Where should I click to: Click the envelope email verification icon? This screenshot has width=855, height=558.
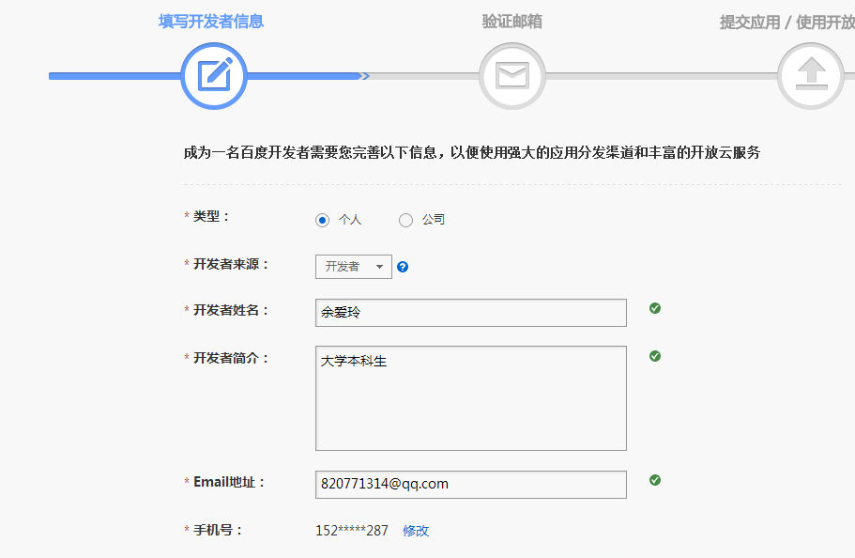click(x=512, y=75)
